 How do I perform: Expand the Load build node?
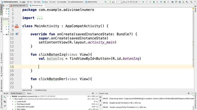coord(13,101)
